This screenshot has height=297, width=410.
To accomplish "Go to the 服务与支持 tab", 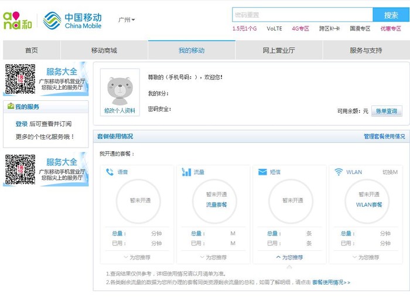I will (x=366, y=50).
